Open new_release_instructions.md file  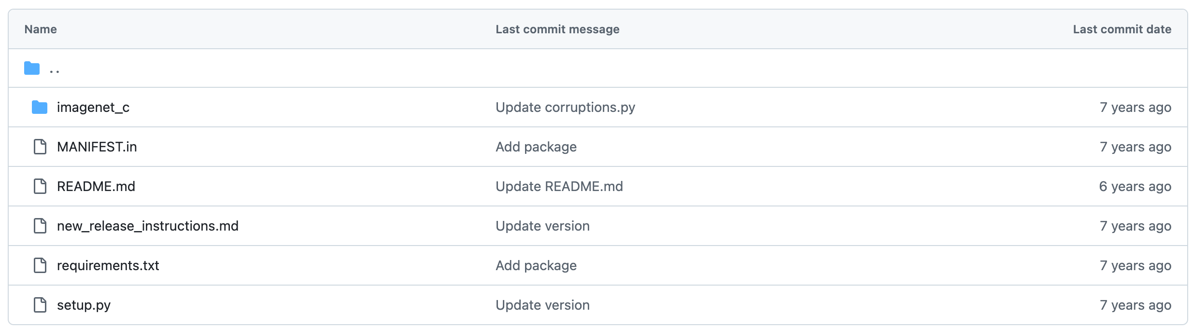click(148, 226)
